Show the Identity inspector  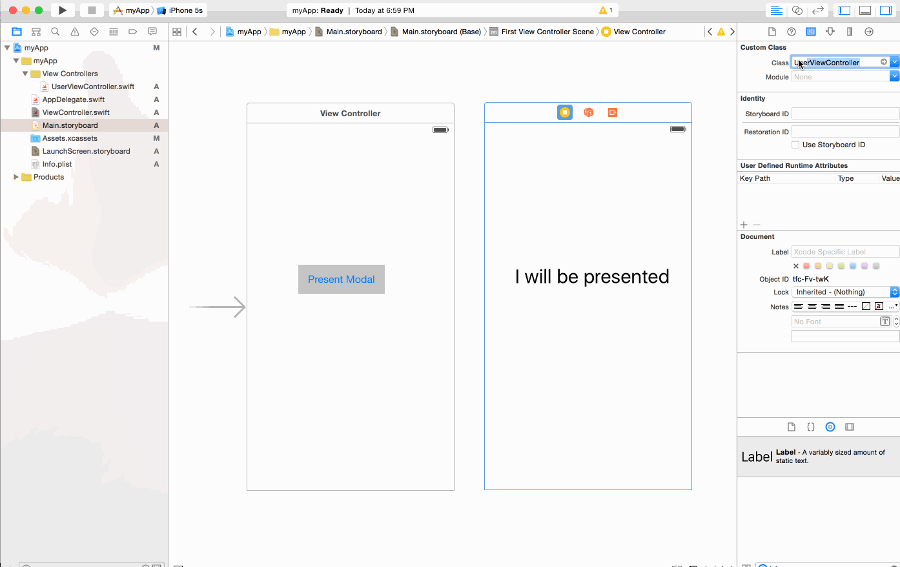coord(811,32)
